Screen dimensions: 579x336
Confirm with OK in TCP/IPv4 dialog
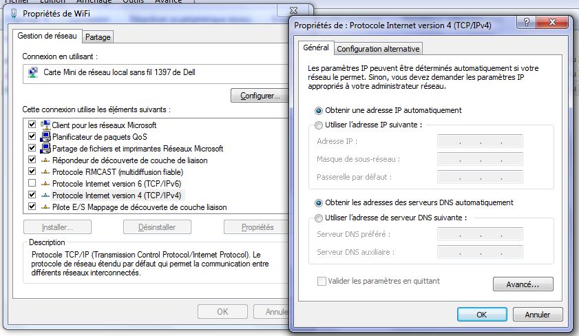coord(482,315)
